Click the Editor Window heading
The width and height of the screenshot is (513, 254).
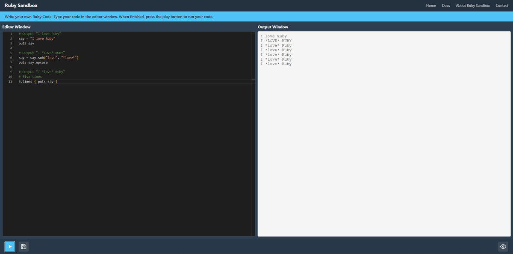[x=16, y=27]
